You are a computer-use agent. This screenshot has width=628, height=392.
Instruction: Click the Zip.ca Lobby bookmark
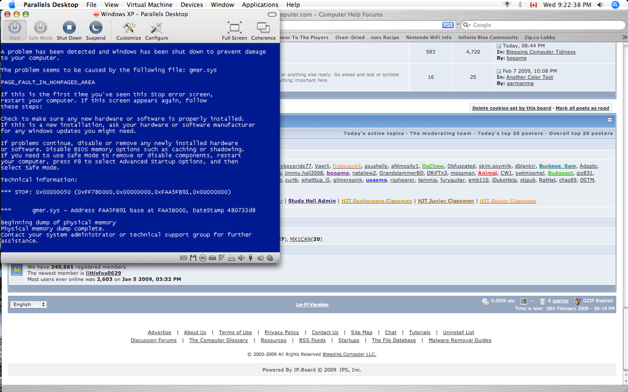(x=540, y=37)
